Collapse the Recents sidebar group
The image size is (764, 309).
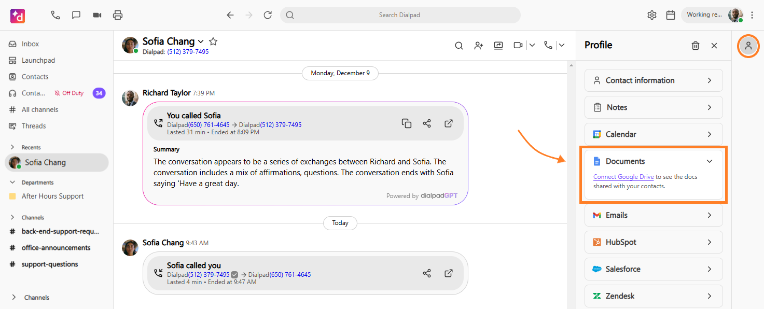point(13,147)
